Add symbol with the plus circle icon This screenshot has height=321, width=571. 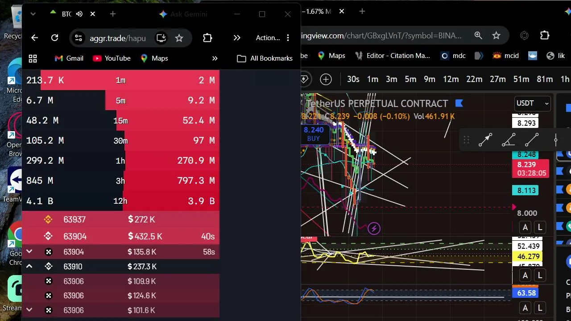click(326, 79)
